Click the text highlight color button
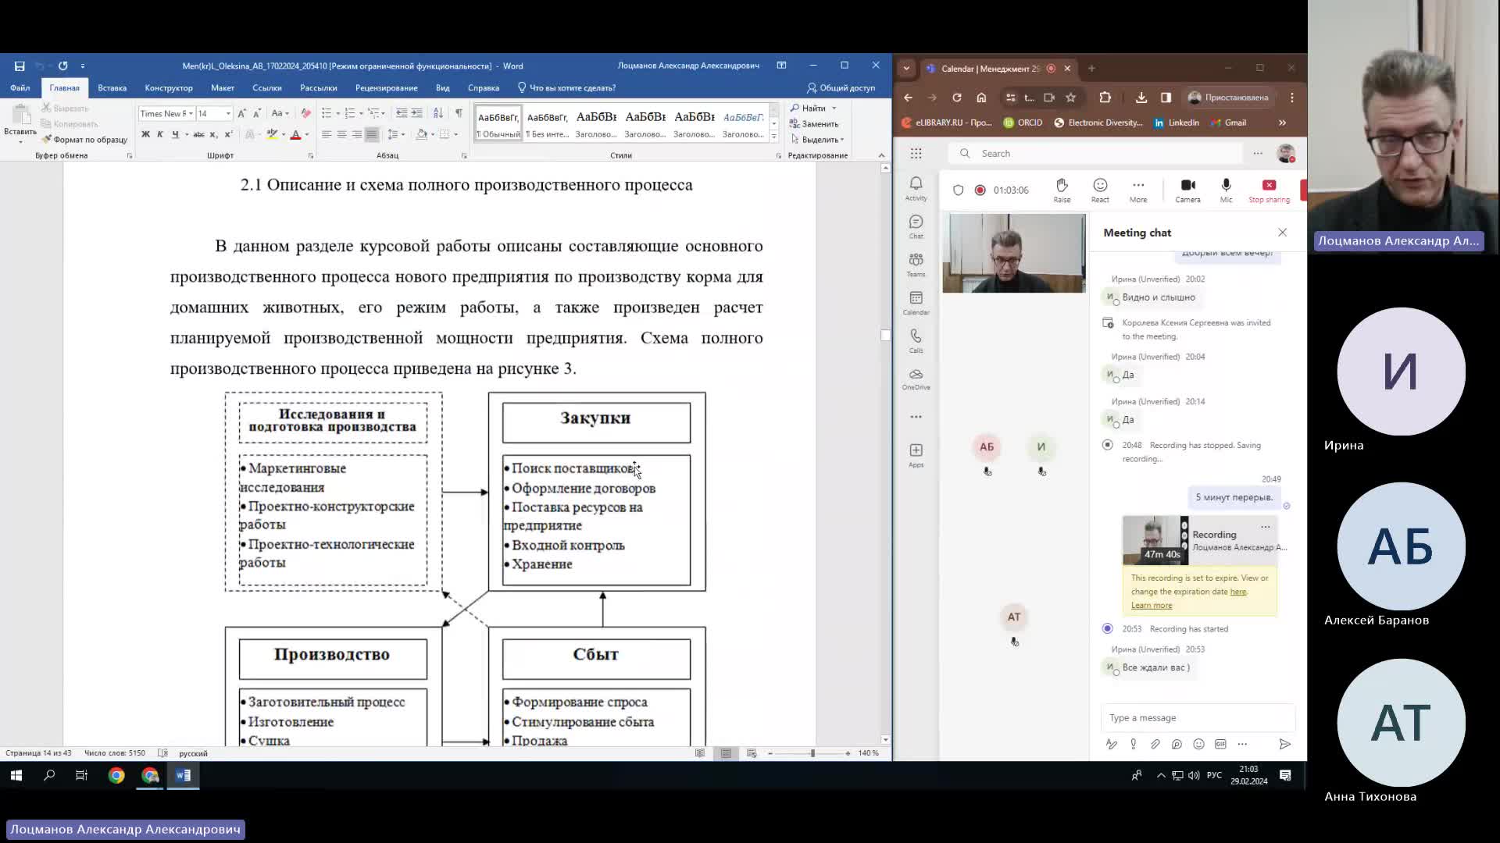This screenshot has width=1500, height=843. click(272, 134)
